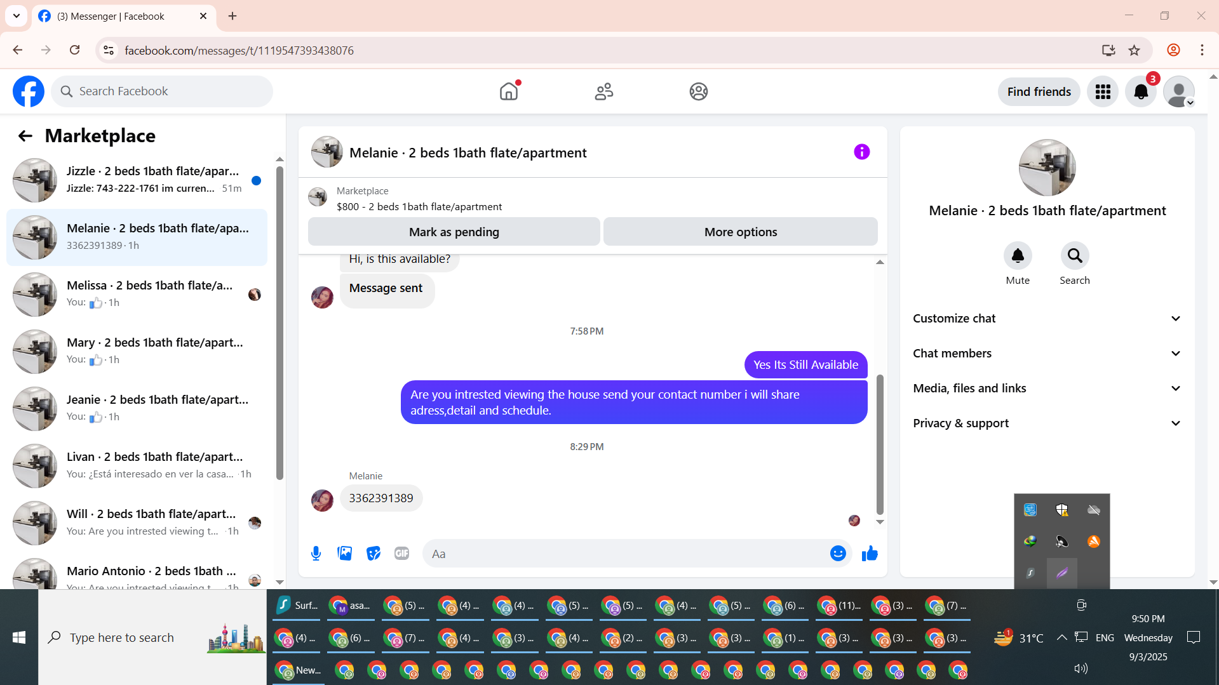Image resolution: width=1219 pixels, height=685 pixels.
Task: Reload the page with refresh icon
Action: click(75, 50)
